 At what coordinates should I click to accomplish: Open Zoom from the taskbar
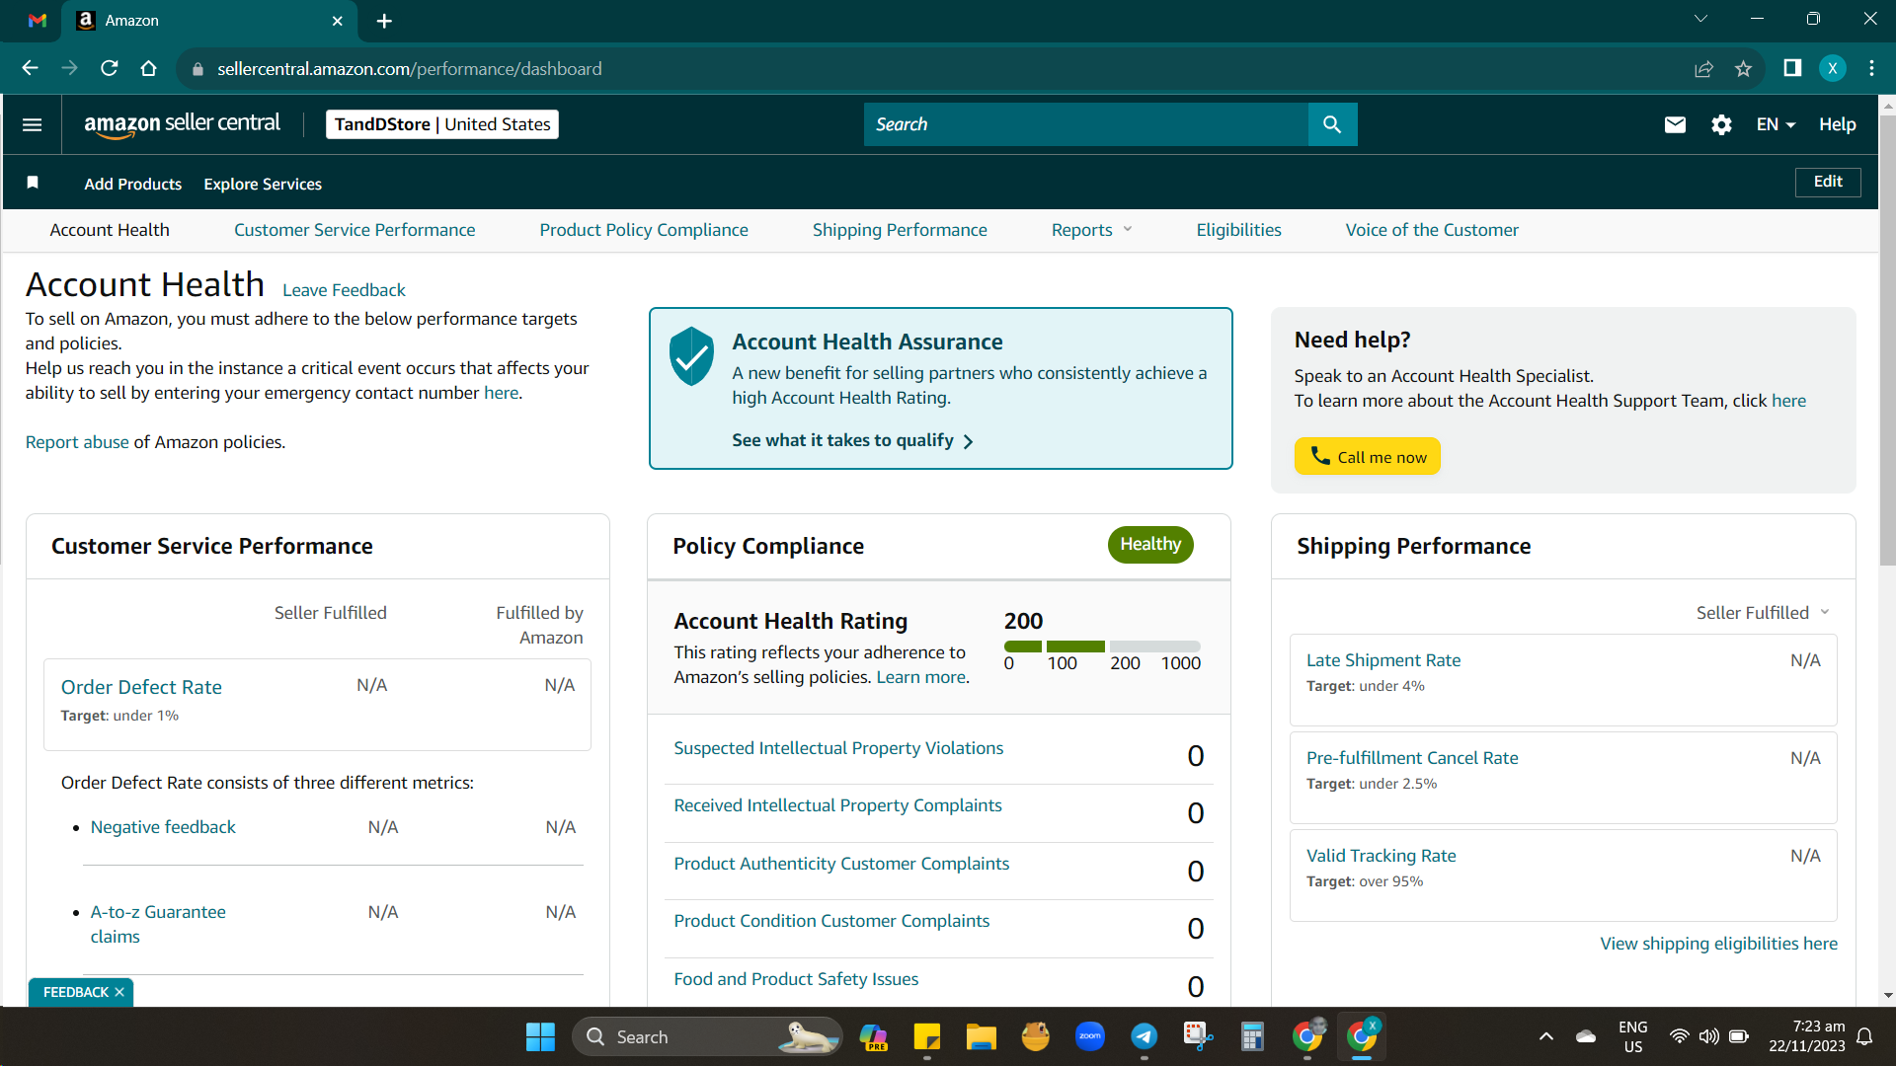[x=1089, y=1036]
